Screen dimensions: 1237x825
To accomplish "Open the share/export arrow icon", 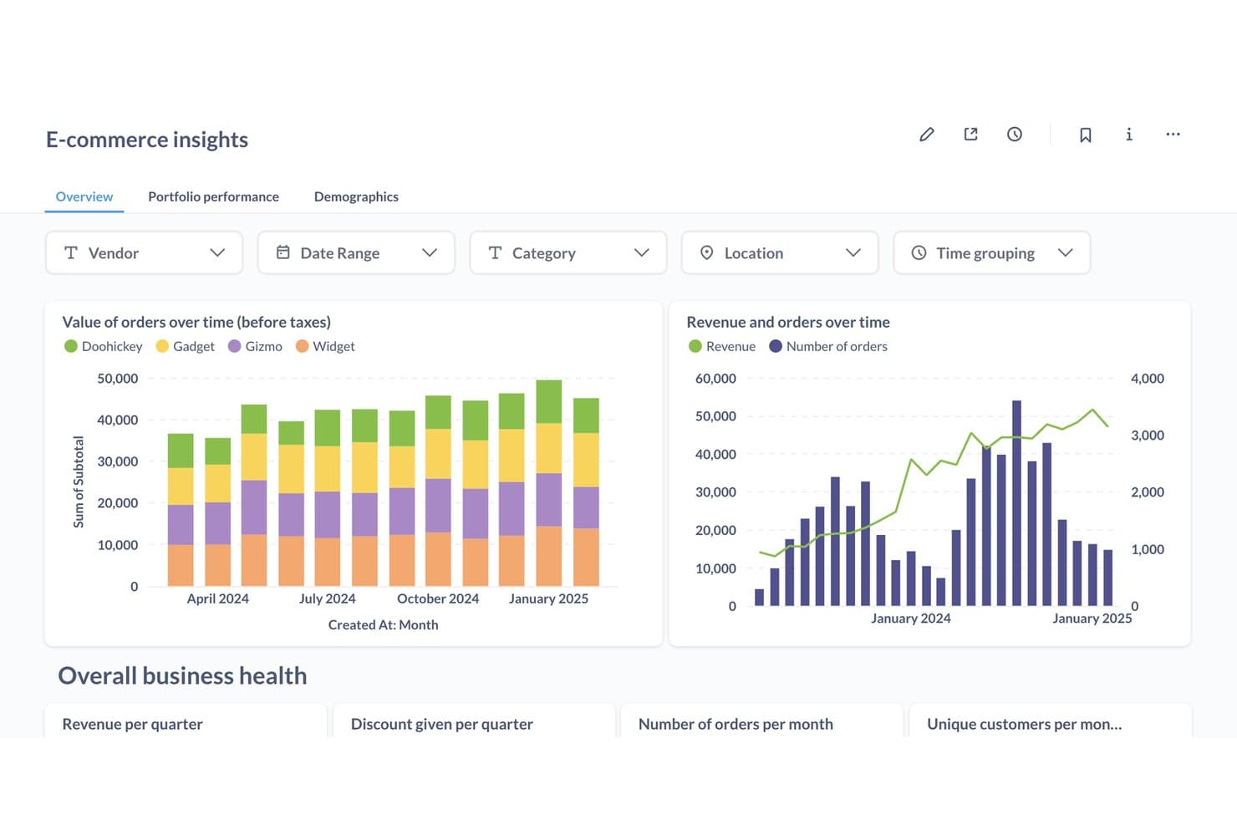I will [x=970, y=135].
